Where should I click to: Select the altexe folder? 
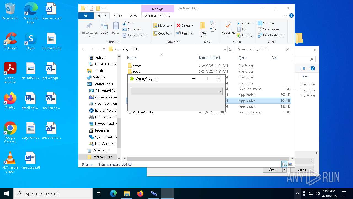(137, 66)
